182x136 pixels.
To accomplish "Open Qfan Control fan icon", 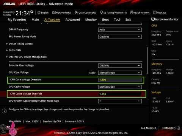I will pos(76,12).
